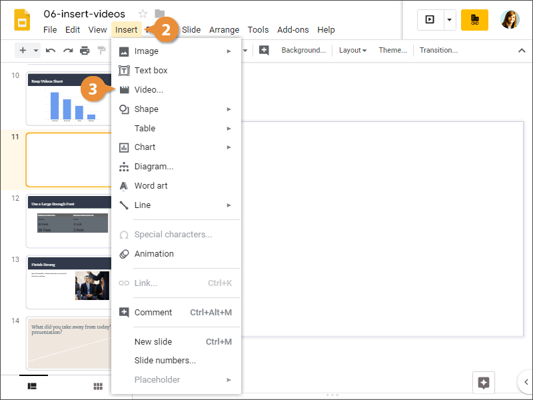The height and width of the screenshot is (400, 533).
Task: Expand the Line submenu
Action: pos(229,205)
